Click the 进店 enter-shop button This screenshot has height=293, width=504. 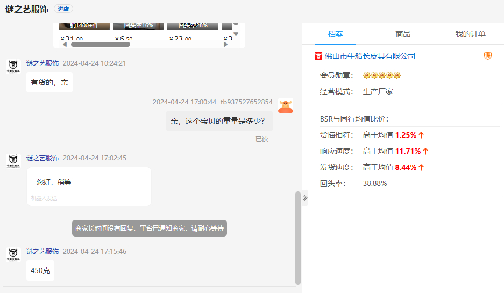click(x=63, y=9)
